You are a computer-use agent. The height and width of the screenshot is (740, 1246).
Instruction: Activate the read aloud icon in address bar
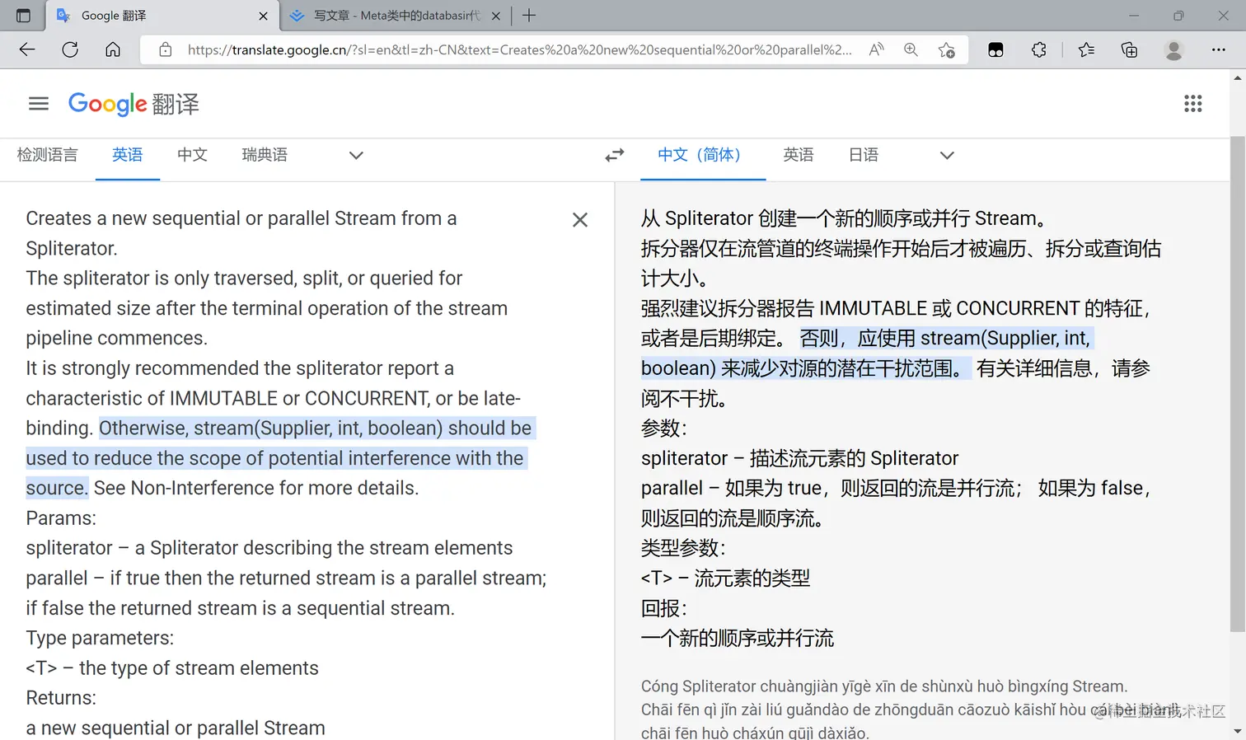tap(876, 49)
